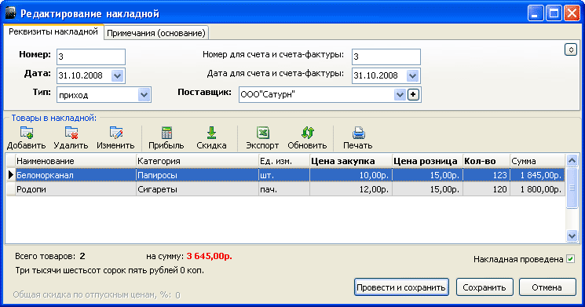Viewport: 585px width, 307px height.
Task: Select the Беломорканал row
Action: tap(290, 175)
